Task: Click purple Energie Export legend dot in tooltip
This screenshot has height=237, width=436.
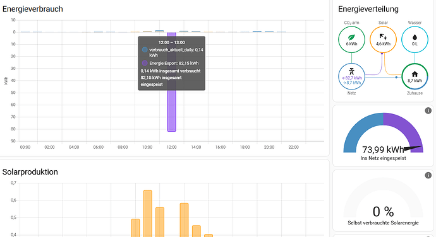Action: click(145, 63)
